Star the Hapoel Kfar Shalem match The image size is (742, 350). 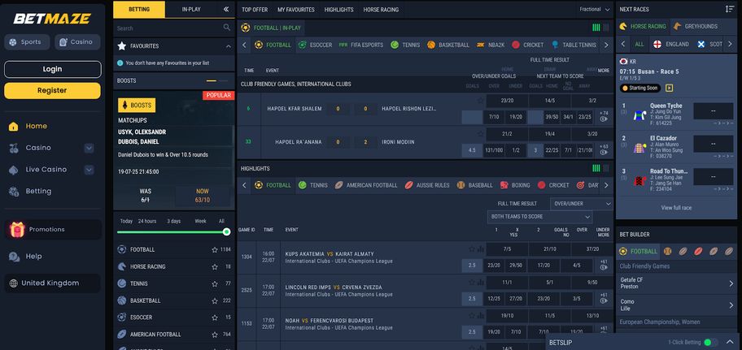[x=481, y=101]
